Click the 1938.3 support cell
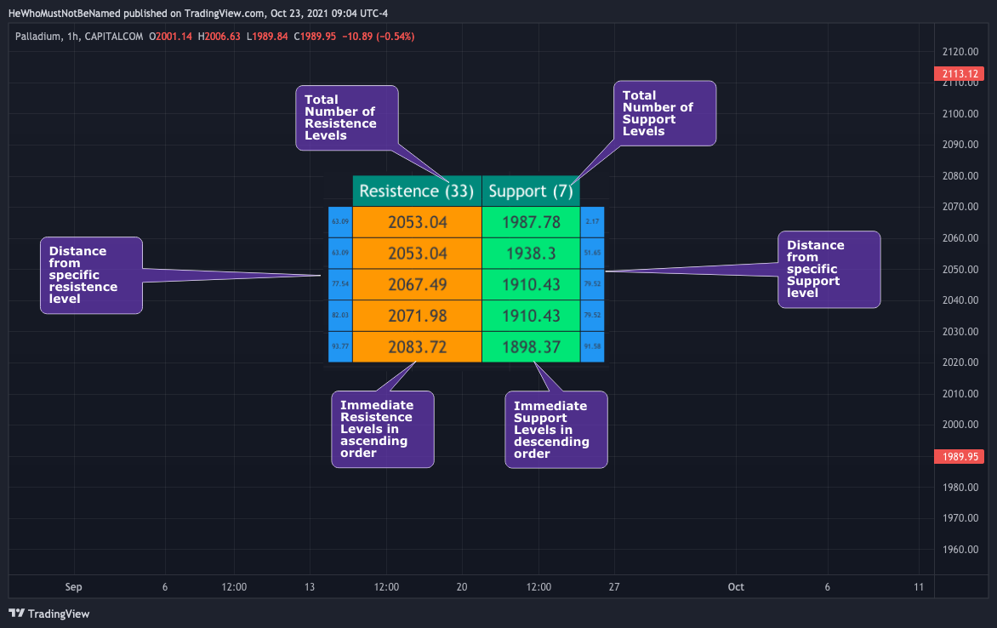 coord(531,254)
